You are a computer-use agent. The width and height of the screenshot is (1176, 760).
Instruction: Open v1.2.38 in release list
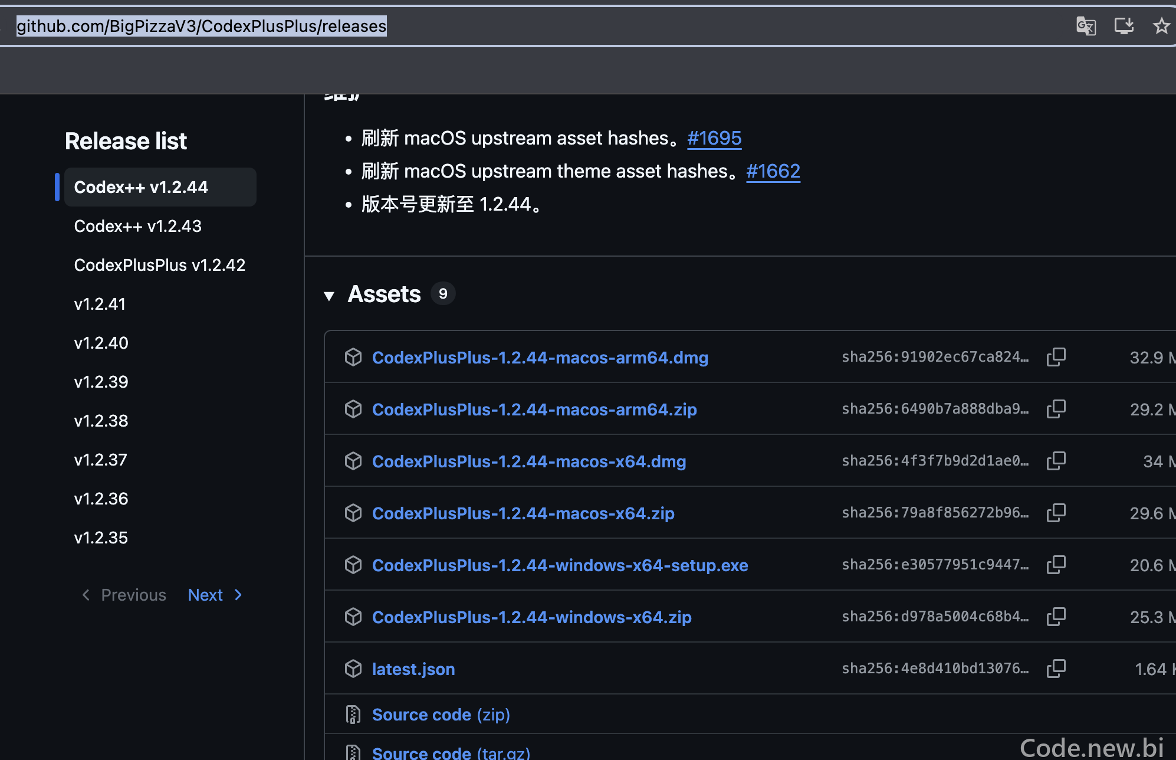click(x=101, y=421)
